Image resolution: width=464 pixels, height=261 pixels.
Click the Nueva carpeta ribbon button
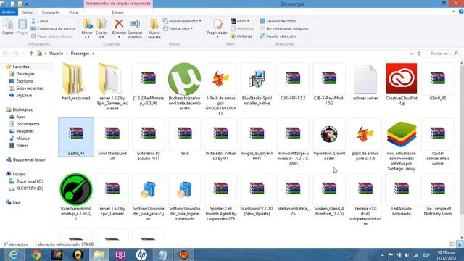(154, 29)
